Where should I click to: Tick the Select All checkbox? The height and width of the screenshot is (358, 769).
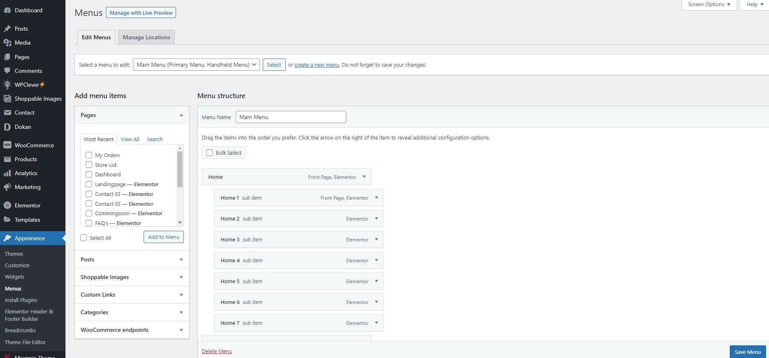(84, 238)
